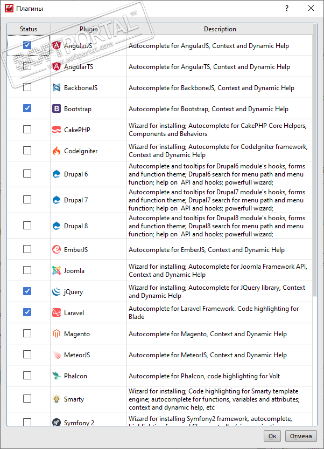Select the Laravel plugin name
Screen dimensions: 324x449
coord(74,312)
